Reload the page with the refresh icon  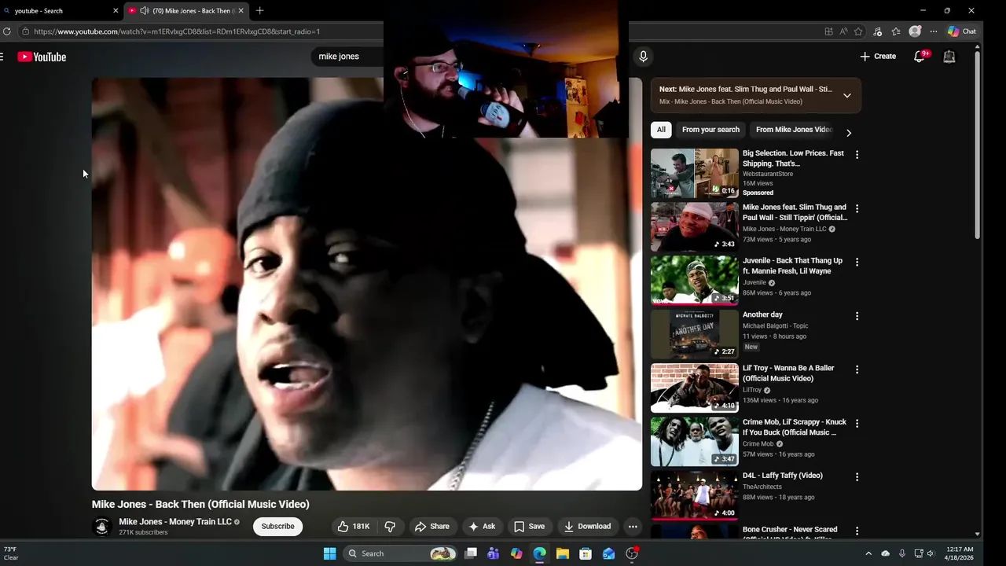(7, 31)
